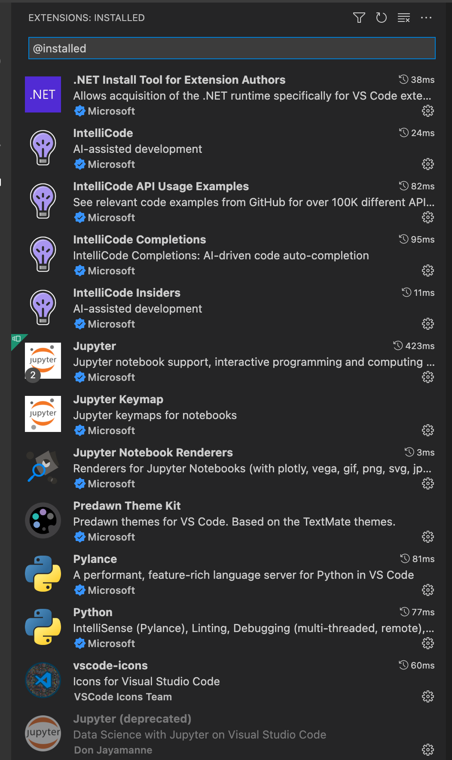Image resolution: width=452 pixels, height=760 pixels.
Task: Click the Jupyter extension icon with badge 2
Action: tap(43, 361)
